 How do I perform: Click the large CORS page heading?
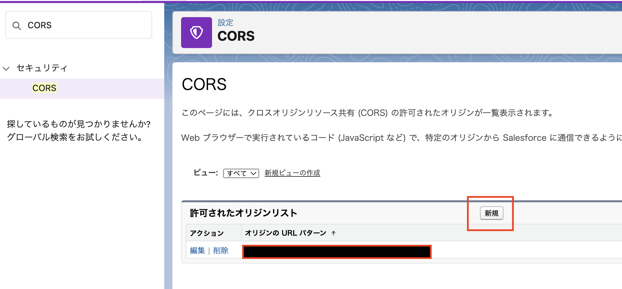click(204, 84)
